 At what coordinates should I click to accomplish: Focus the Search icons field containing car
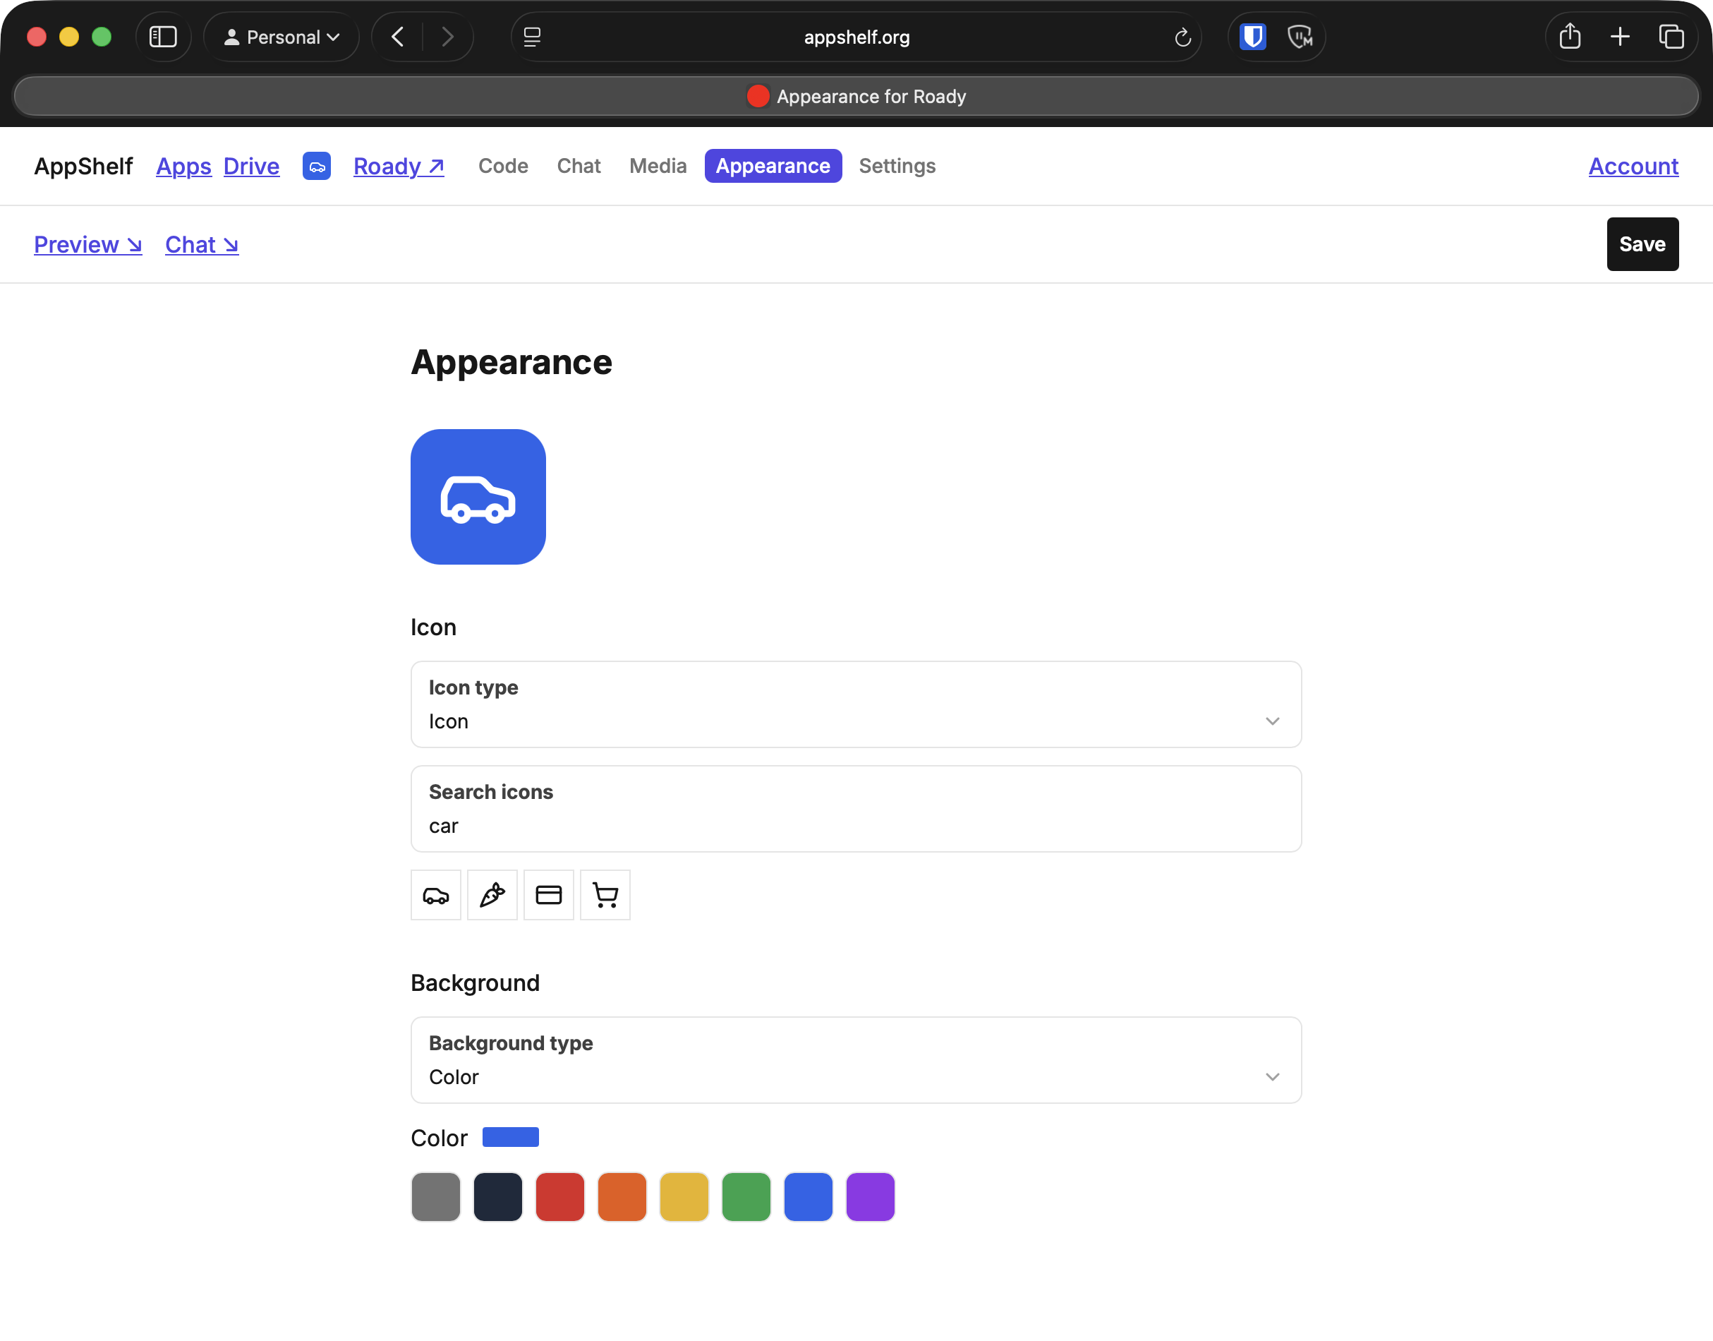coord(856,809)
